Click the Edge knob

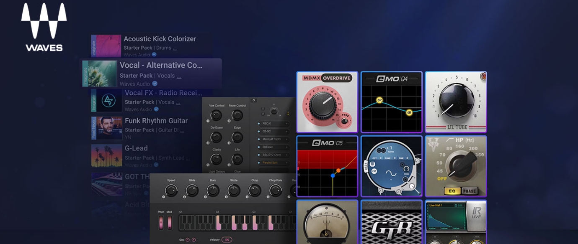pyautogui.click(x=237, y=137)
